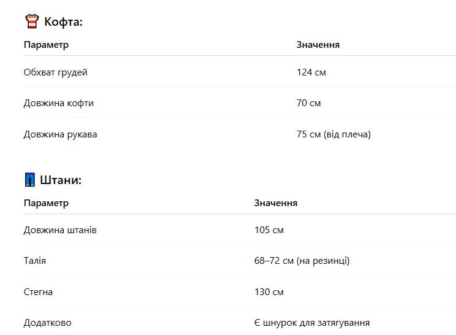The width and height of the screenshot is (456, 335).
Task: Click the 75 см (від плеча) value
Action: (x=333, y=134)
